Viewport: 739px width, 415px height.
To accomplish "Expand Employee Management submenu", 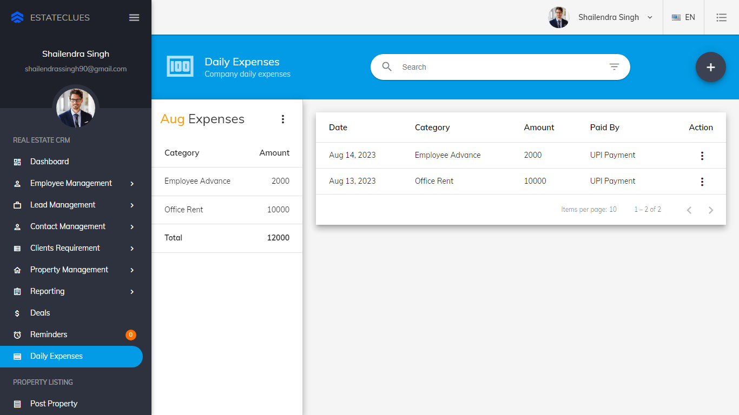I will [132, 184].
